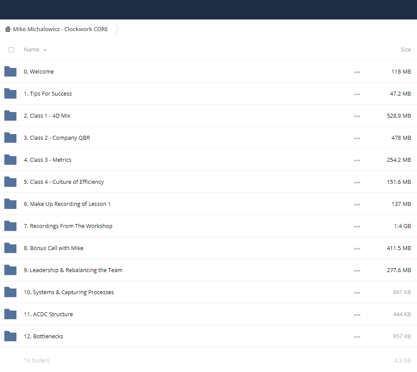Open 9. Leadership & Rebalancing the Team name
Image resolution: width=417 pixels, height=372 pixels.
pos(73,270)
